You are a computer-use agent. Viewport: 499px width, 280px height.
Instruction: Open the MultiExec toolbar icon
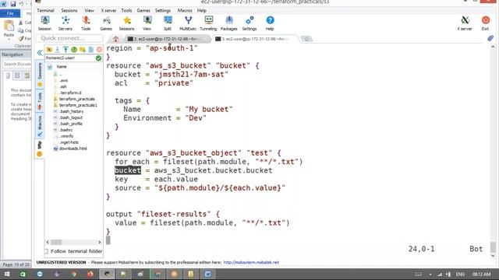(188, 23)
